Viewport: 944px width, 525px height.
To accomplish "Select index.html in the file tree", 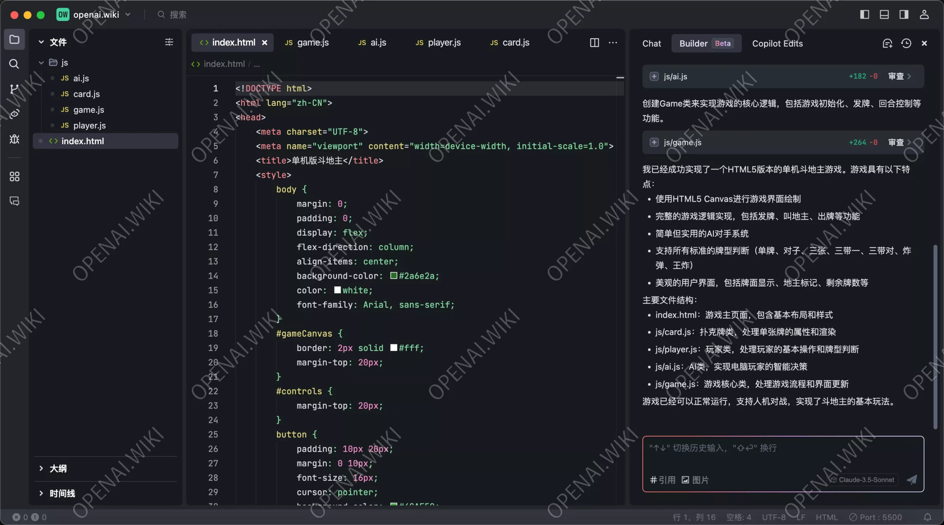I will point(105,141).
